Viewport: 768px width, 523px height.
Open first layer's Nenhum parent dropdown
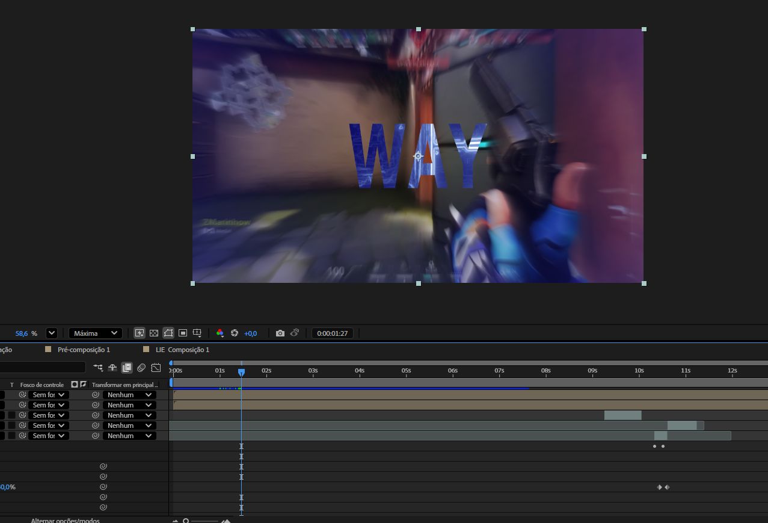129,395
